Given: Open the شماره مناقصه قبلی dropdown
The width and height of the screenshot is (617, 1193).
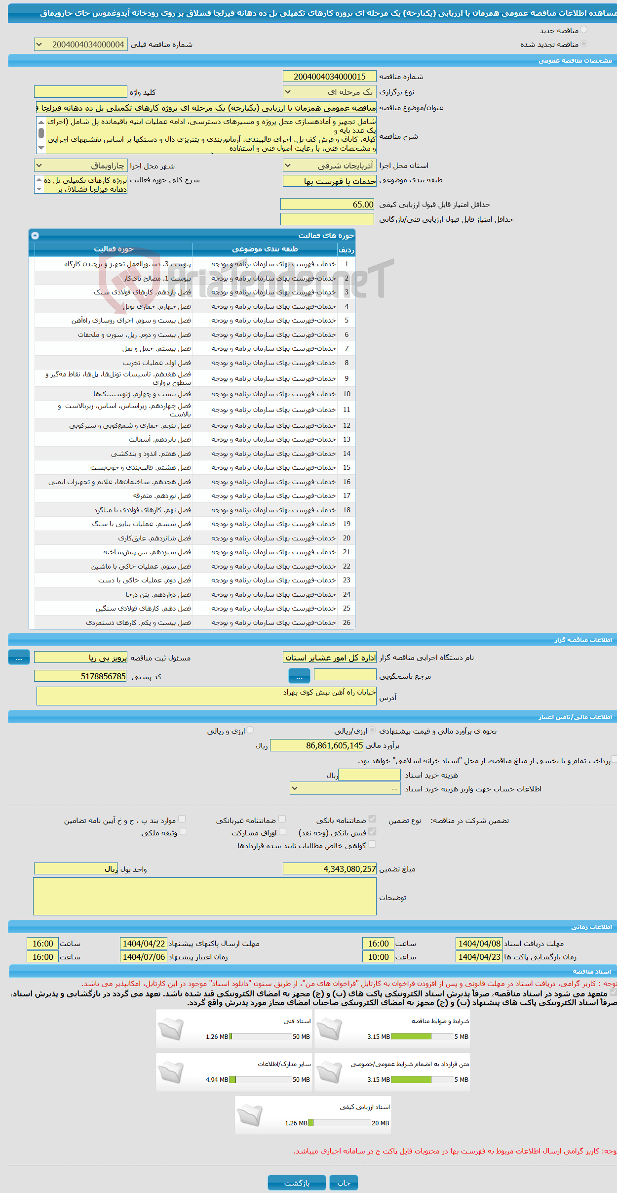Looking at the screenshot, I should point(81,44).
